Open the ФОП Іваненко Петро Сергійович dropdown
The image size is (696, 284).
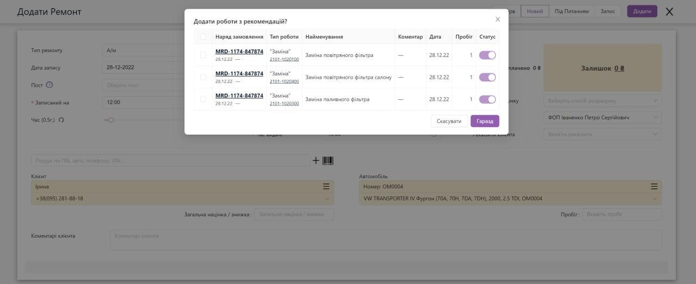(602, 117)
